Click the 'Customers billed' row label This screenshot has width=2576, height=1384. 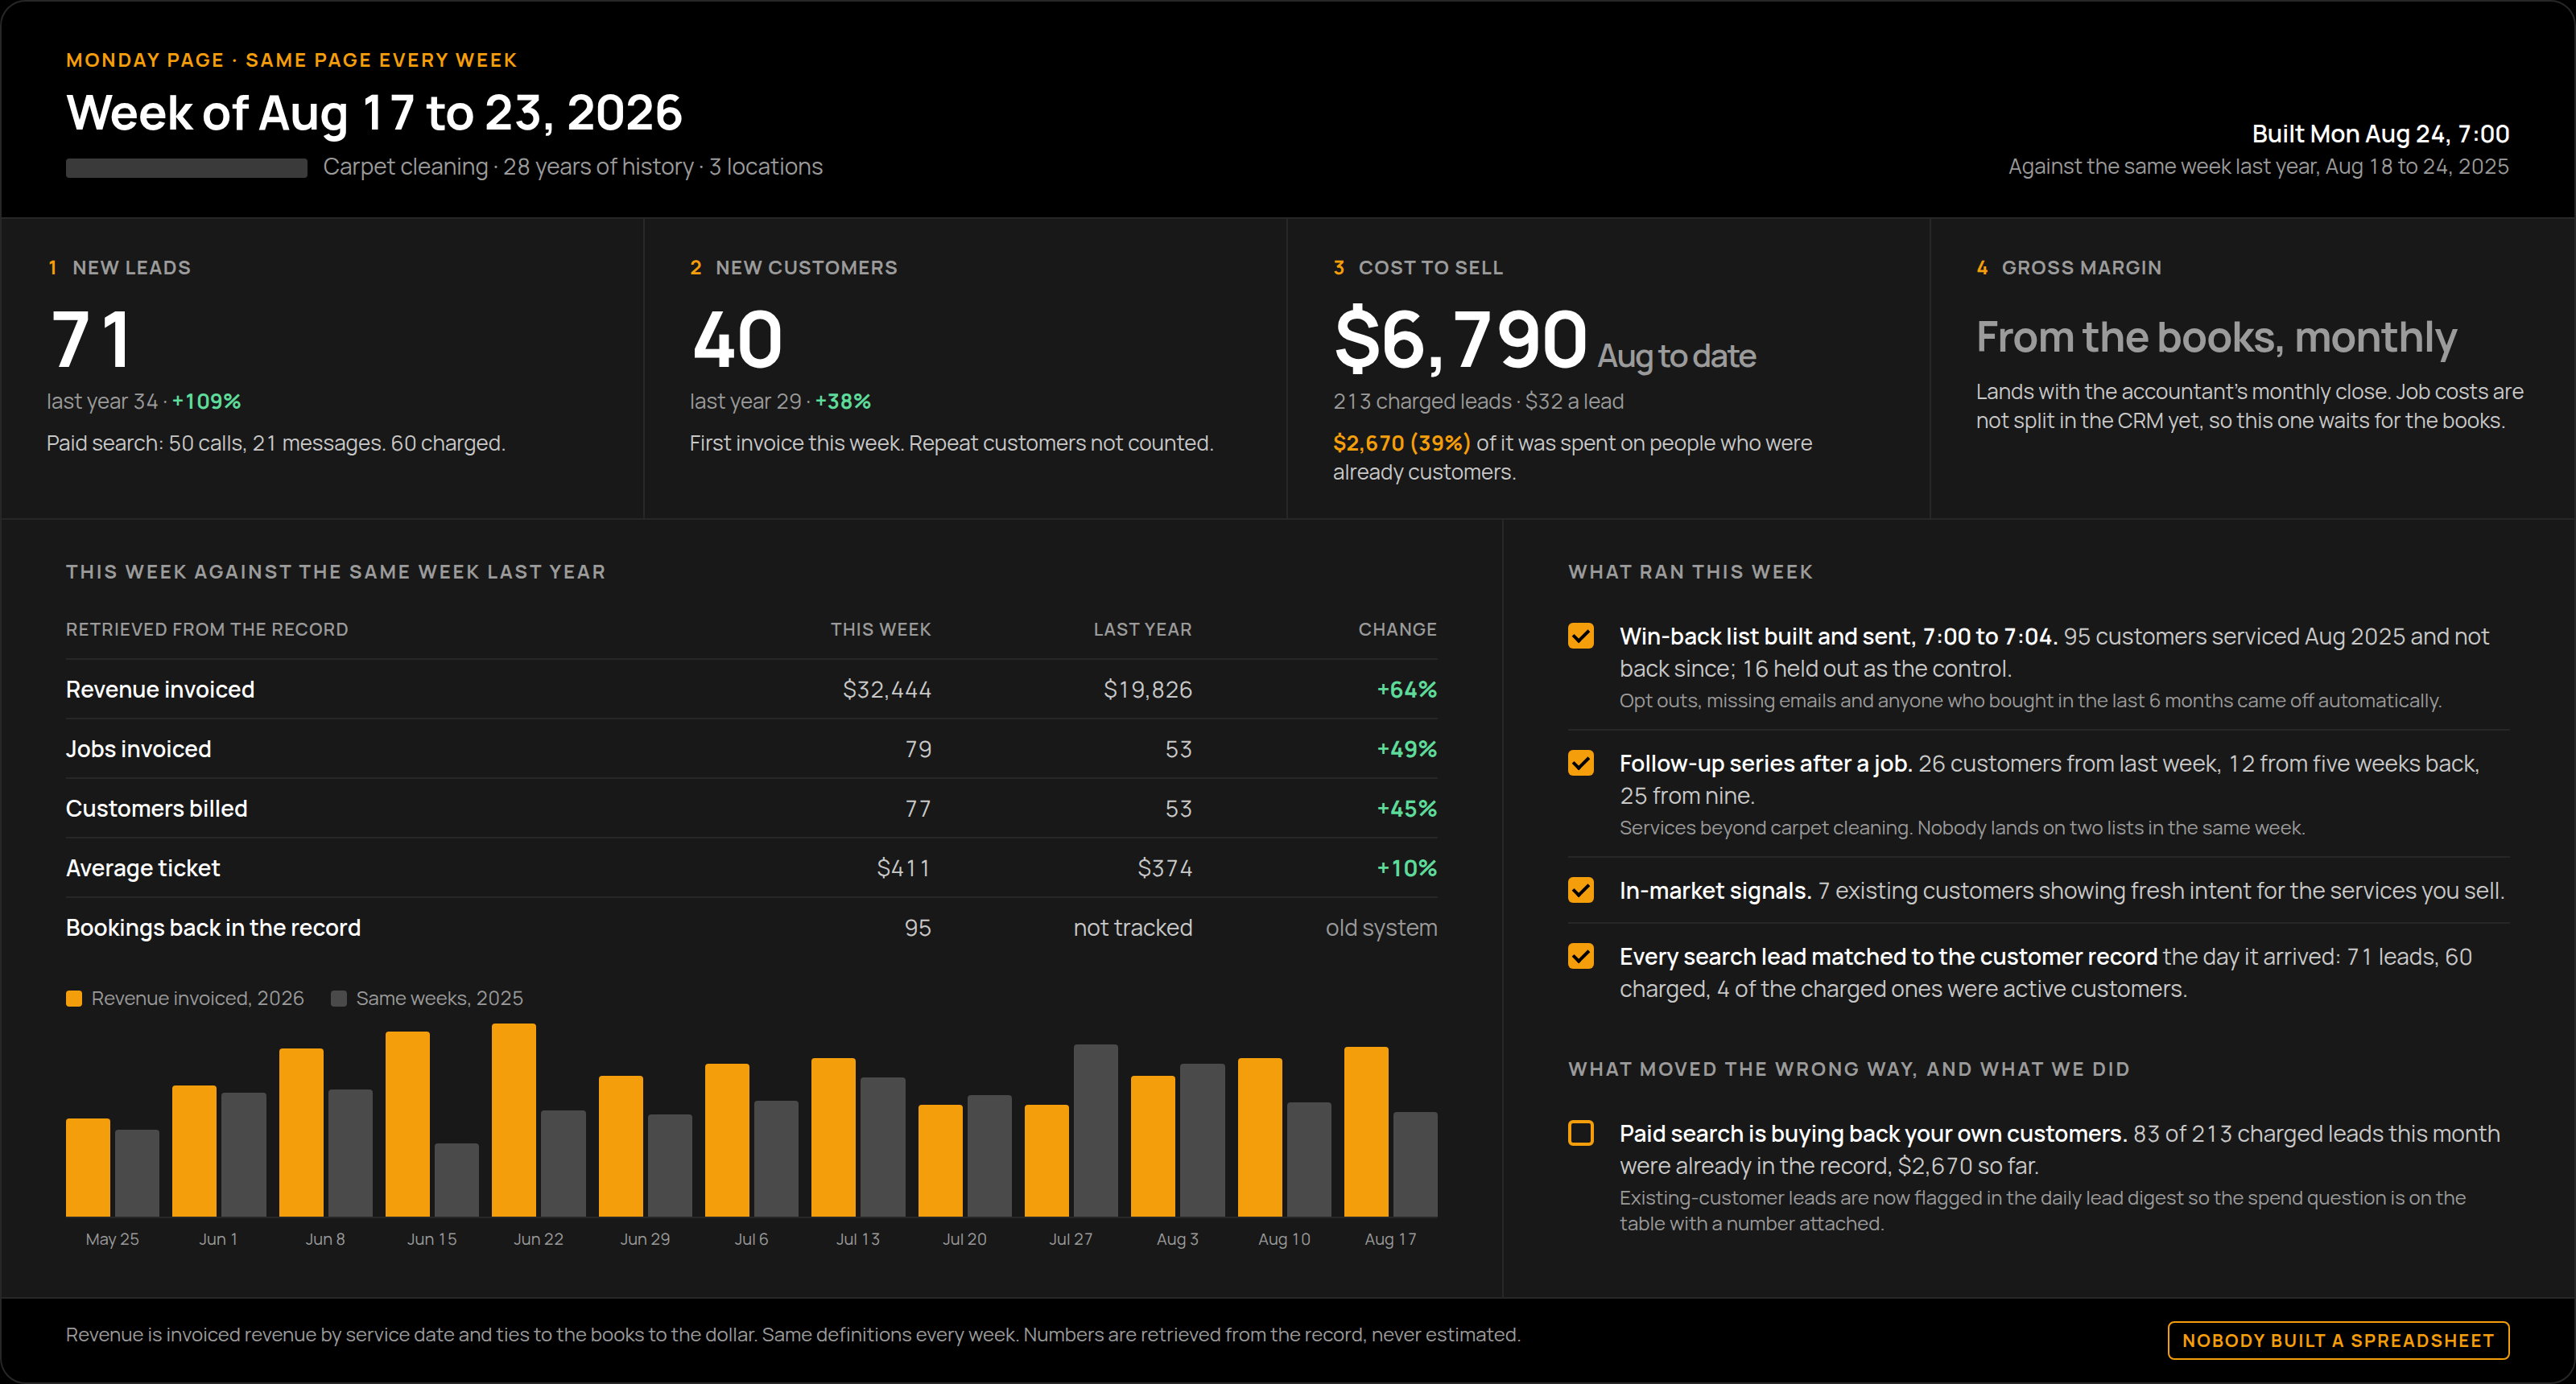156,809
